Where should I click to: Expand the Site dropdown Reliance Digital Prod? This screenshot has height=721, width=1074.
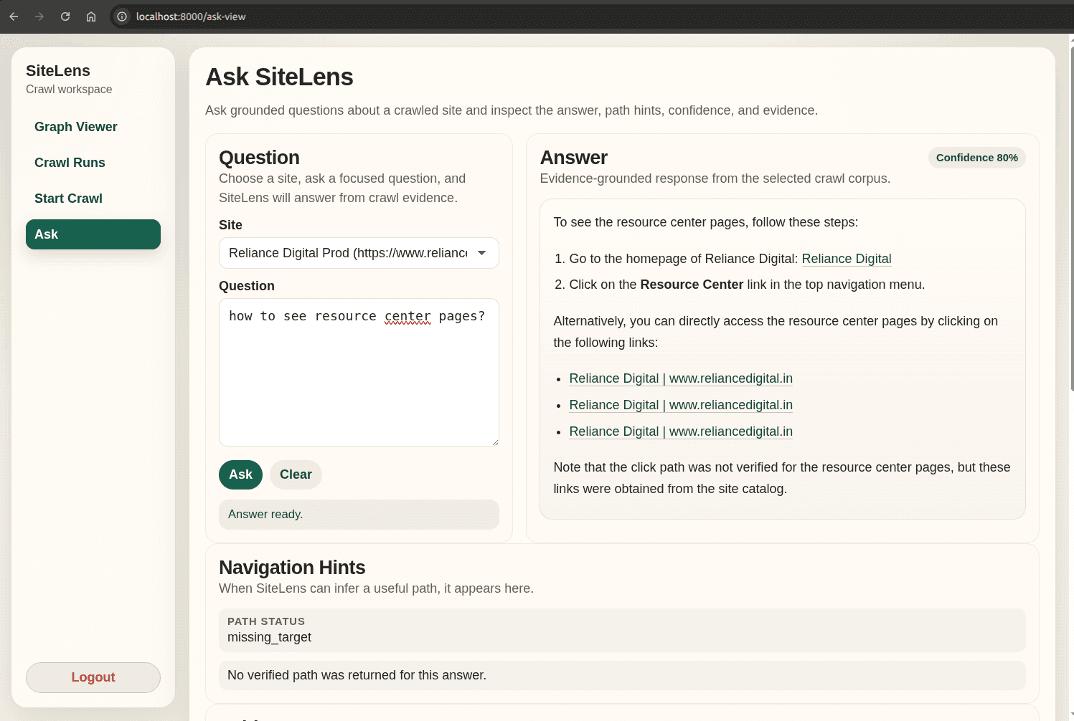tap(359, 253)
